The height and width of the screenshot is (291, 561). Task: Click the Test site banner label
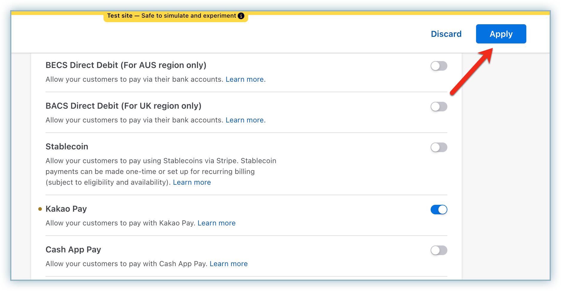(x=171, y=16)
